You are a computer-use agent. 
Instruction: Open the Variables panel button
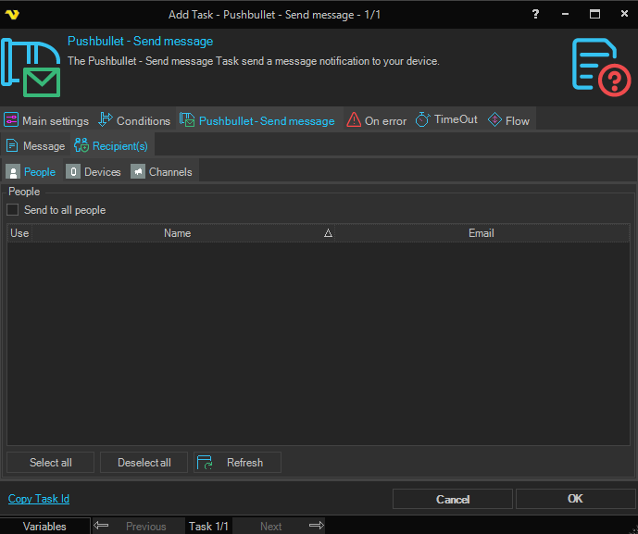(44, 526)
